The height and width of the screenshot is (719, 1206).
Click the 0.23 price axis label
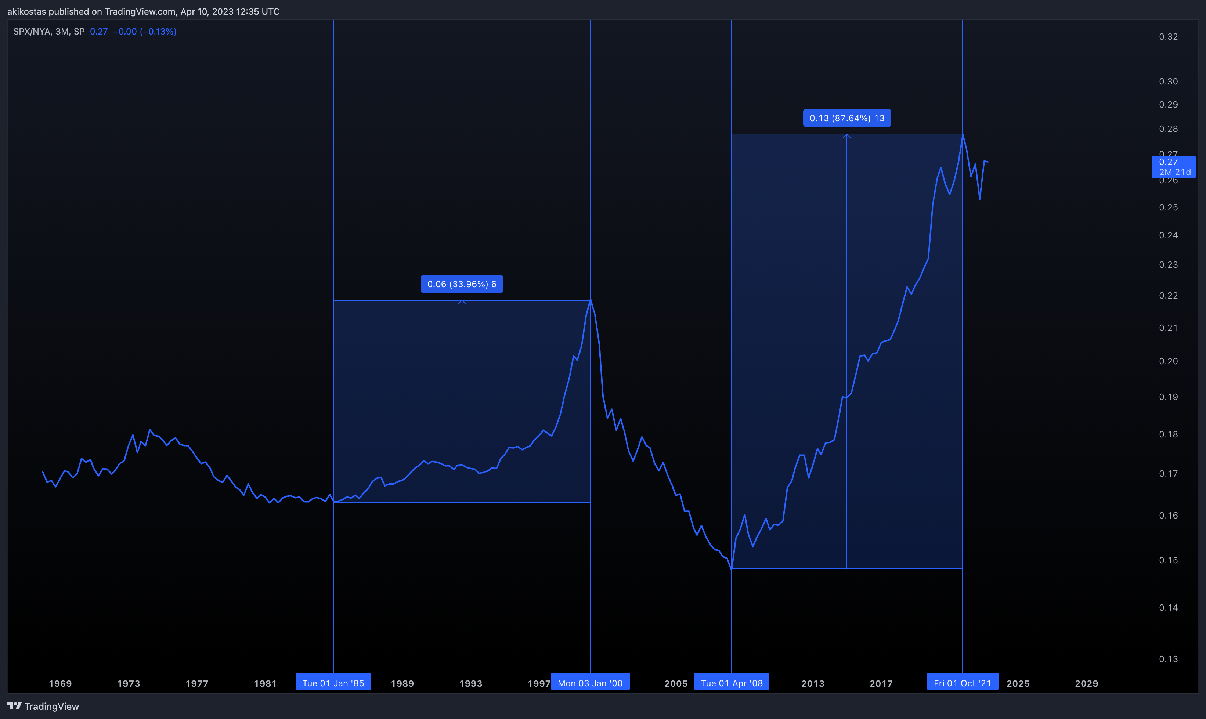1168,264
